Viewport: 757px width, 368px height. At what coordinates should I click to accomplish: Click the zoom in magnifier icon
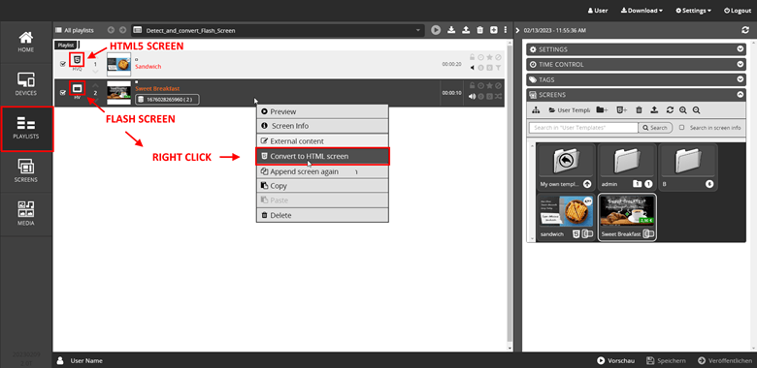tap(682, 109)
